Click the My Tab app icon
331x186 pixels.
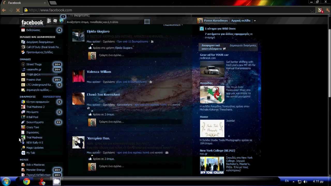coord(23,153)
